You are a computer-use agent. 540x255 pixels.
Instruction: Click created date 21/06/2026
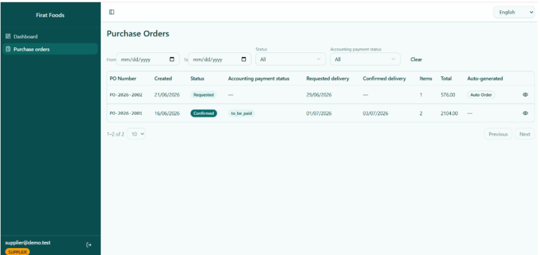pyautogui.click(x=167, y=95)
